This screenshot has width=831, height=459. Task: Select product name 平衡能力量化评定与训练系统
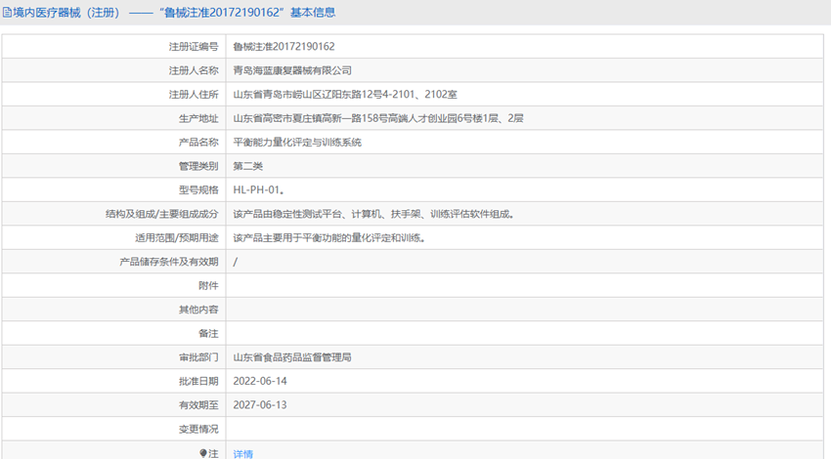[297, 142]
